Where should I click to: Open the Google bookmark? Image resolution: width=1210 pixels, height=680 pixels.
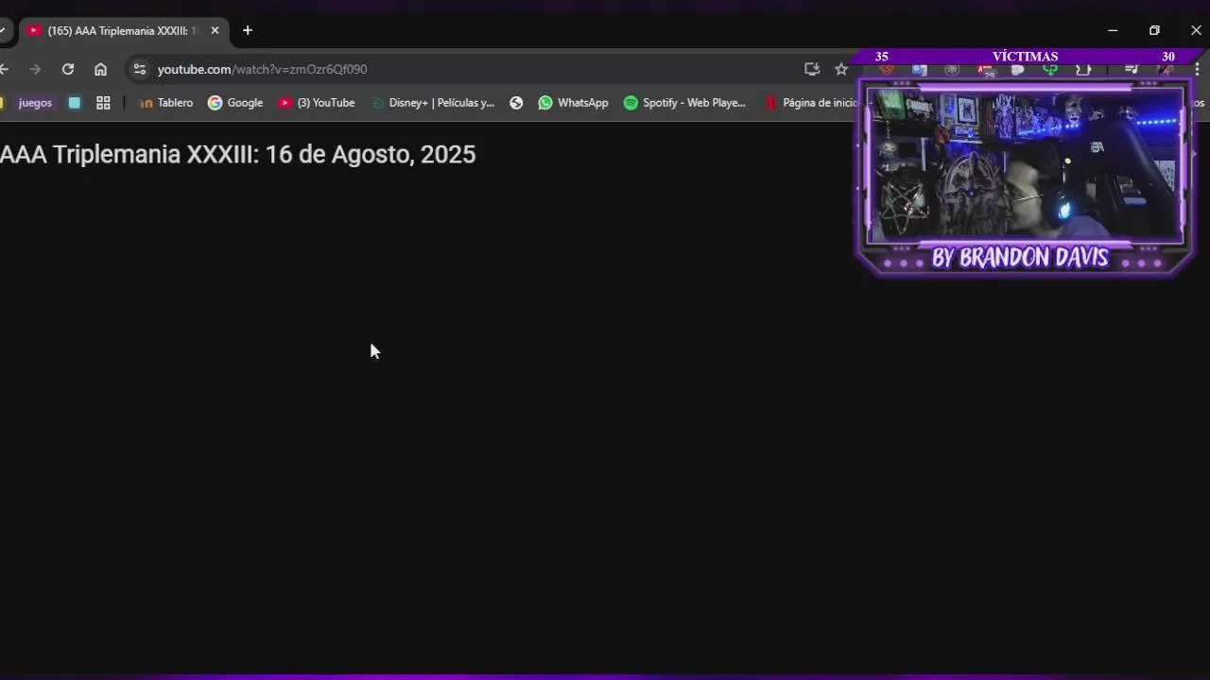[x=235, y=103]
